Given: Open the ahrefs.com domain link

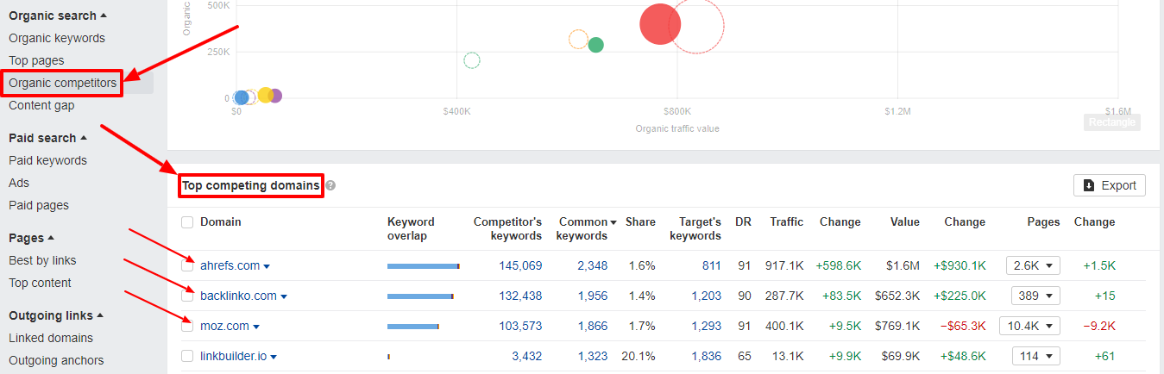Looking at the screenshot, I should pyautogui.click(x=230, y=265).
